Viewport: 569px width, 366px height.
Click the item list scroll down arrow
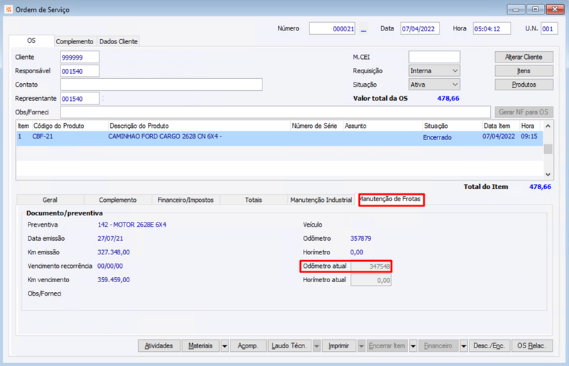548,175
